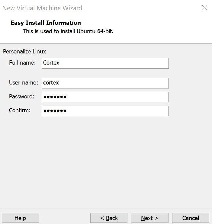Click the "Easy Install Information" heading
Screen dimensions: 212x224
coord(46,23)
